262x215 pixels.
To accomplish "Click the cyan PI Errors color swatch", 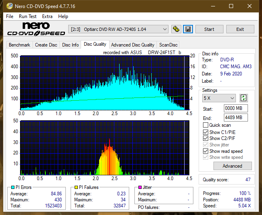I will [12, 187].
